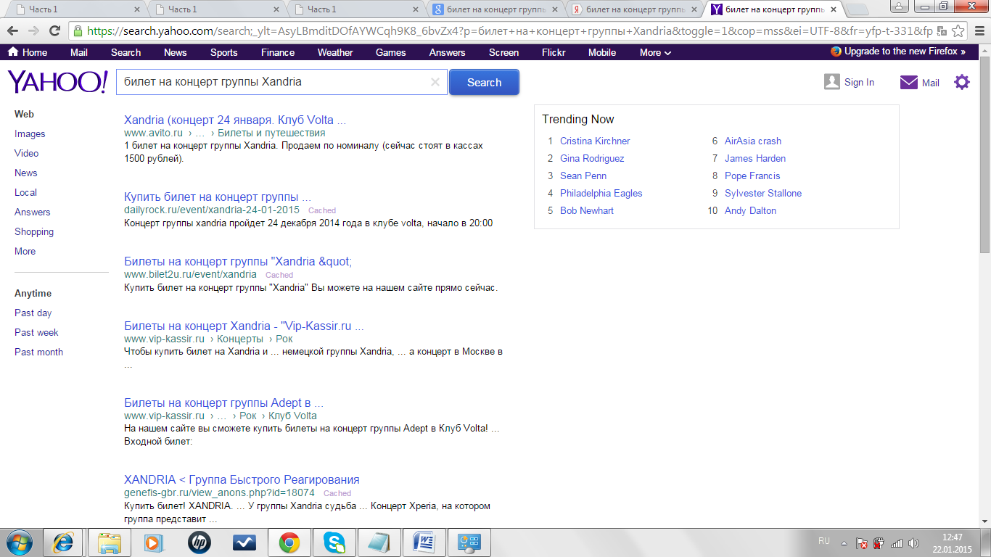Screen dimensions: 991x557
Task: Open the Windows Start button
Action: pos(18,542)
